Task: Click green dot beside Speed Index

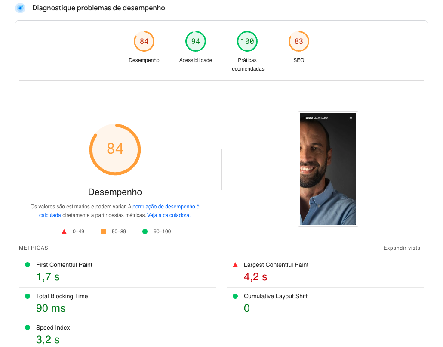Action: tap(28, 328)
